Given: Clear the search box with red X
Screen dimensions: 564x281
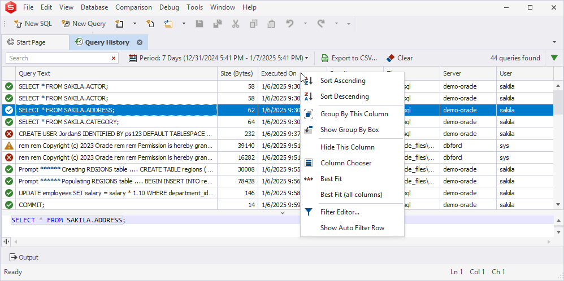Looking at the screenshot, I should point(114,58).
